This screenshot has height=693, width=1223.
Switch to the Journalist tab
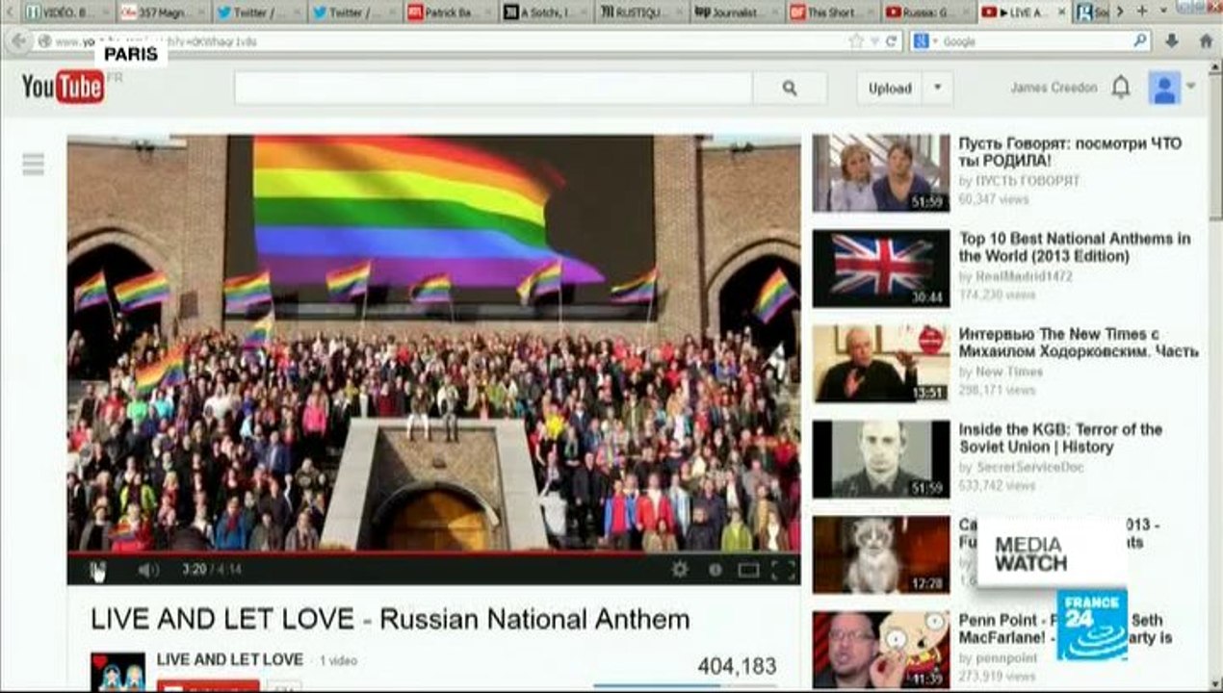point(735,12)
